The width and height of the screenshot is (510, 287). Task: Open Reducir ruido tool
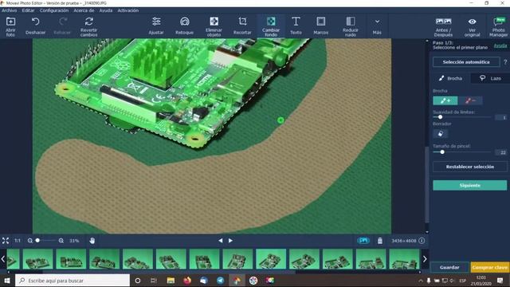click(x=351, y=26)
